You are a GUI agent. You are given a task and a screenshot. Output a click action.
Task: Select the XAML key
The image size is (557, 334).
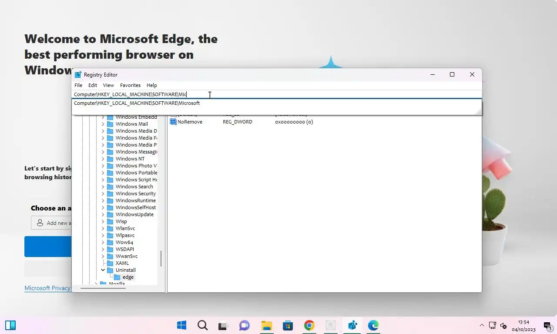click(122, 263)
